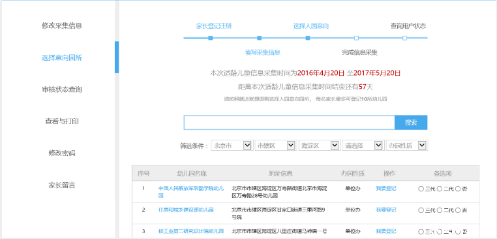Open the 住房和城乡建设部幼儿园 name link
The image size is (497, 239).
tap(186, 210)
